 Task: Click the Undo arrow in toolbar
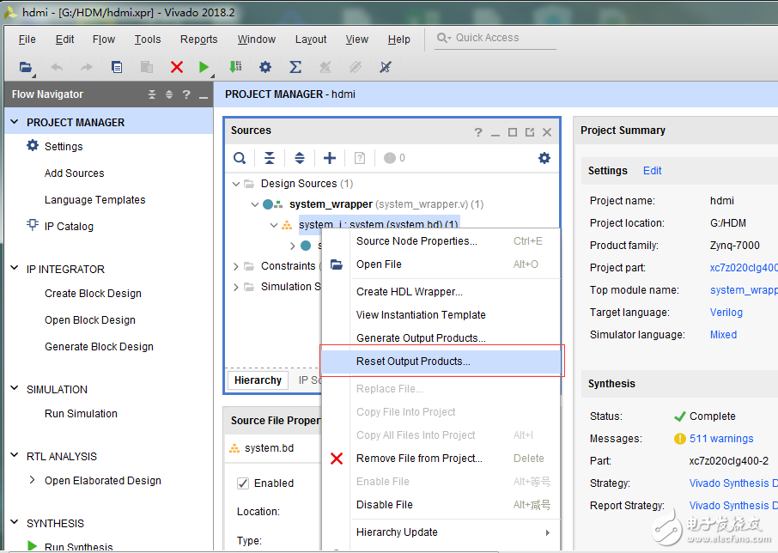57,67
